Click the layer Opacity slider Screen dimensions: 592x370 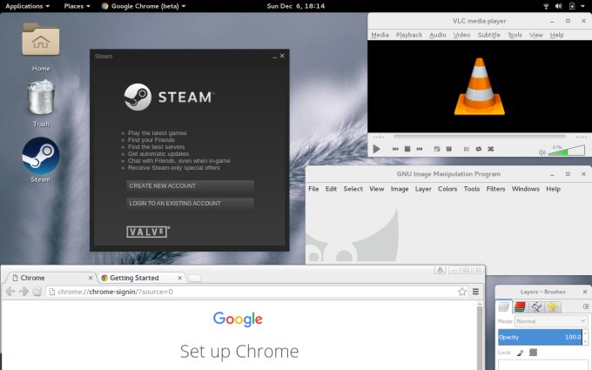click(x=540, y=337)
